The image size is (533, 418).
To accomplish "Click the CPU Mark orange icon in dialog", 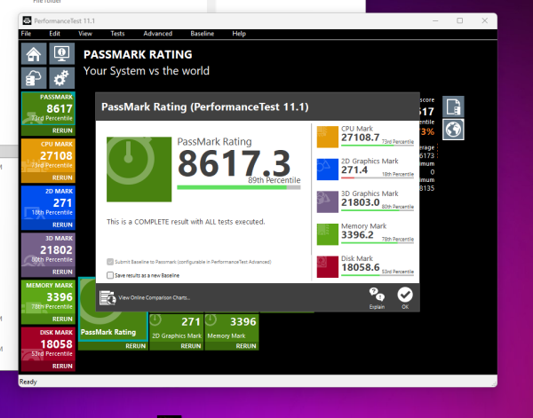I will (x=327, y=137).
